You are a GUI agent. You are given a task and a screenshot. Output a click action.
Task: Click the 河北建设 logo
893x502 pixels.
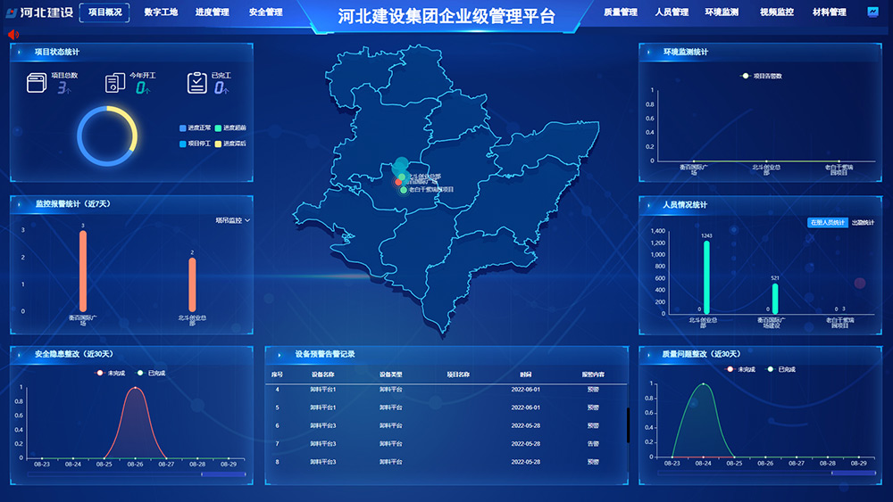point(41,12)
